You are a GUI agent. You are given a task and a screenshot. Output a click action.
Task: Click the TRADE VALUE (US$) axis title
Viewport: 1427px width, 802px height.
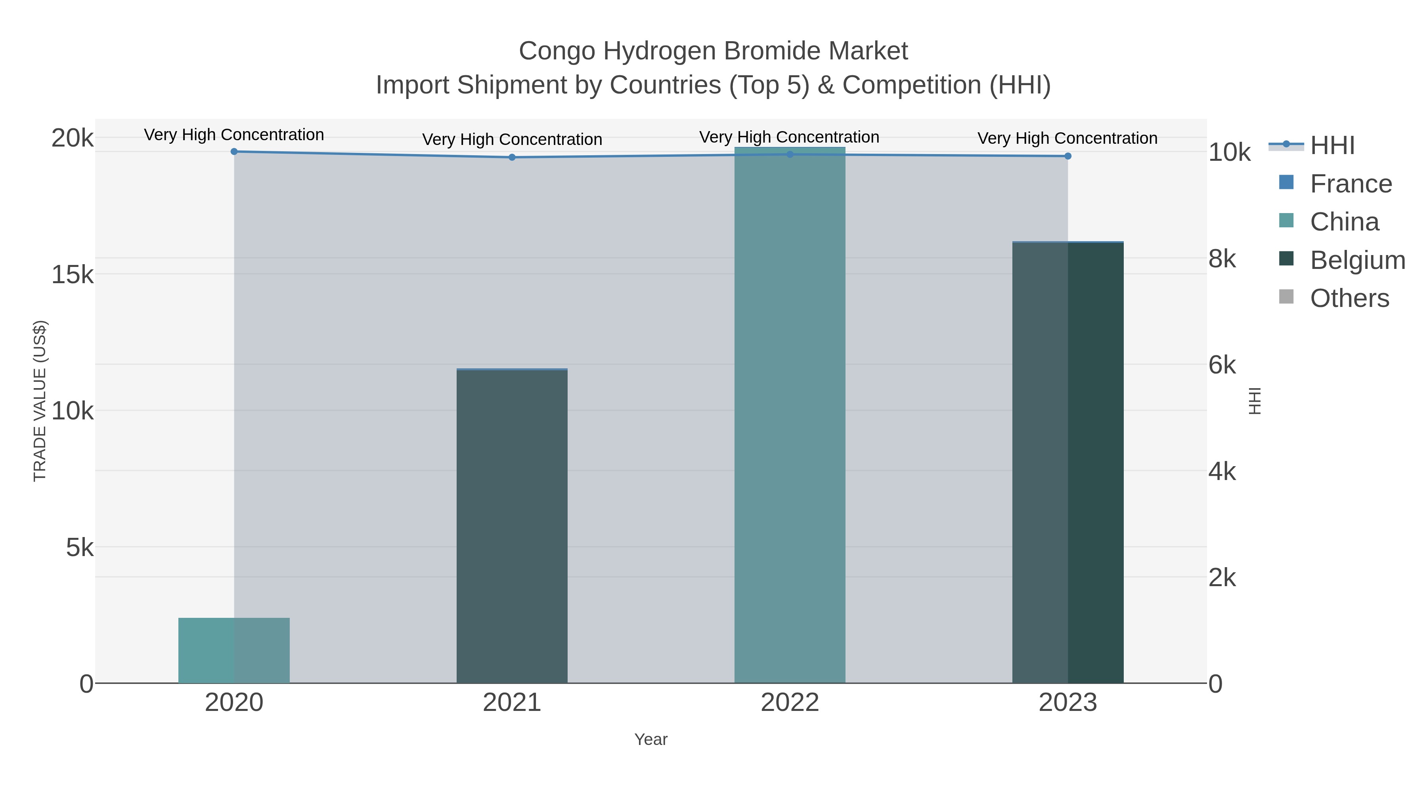[x=40, y=401]
